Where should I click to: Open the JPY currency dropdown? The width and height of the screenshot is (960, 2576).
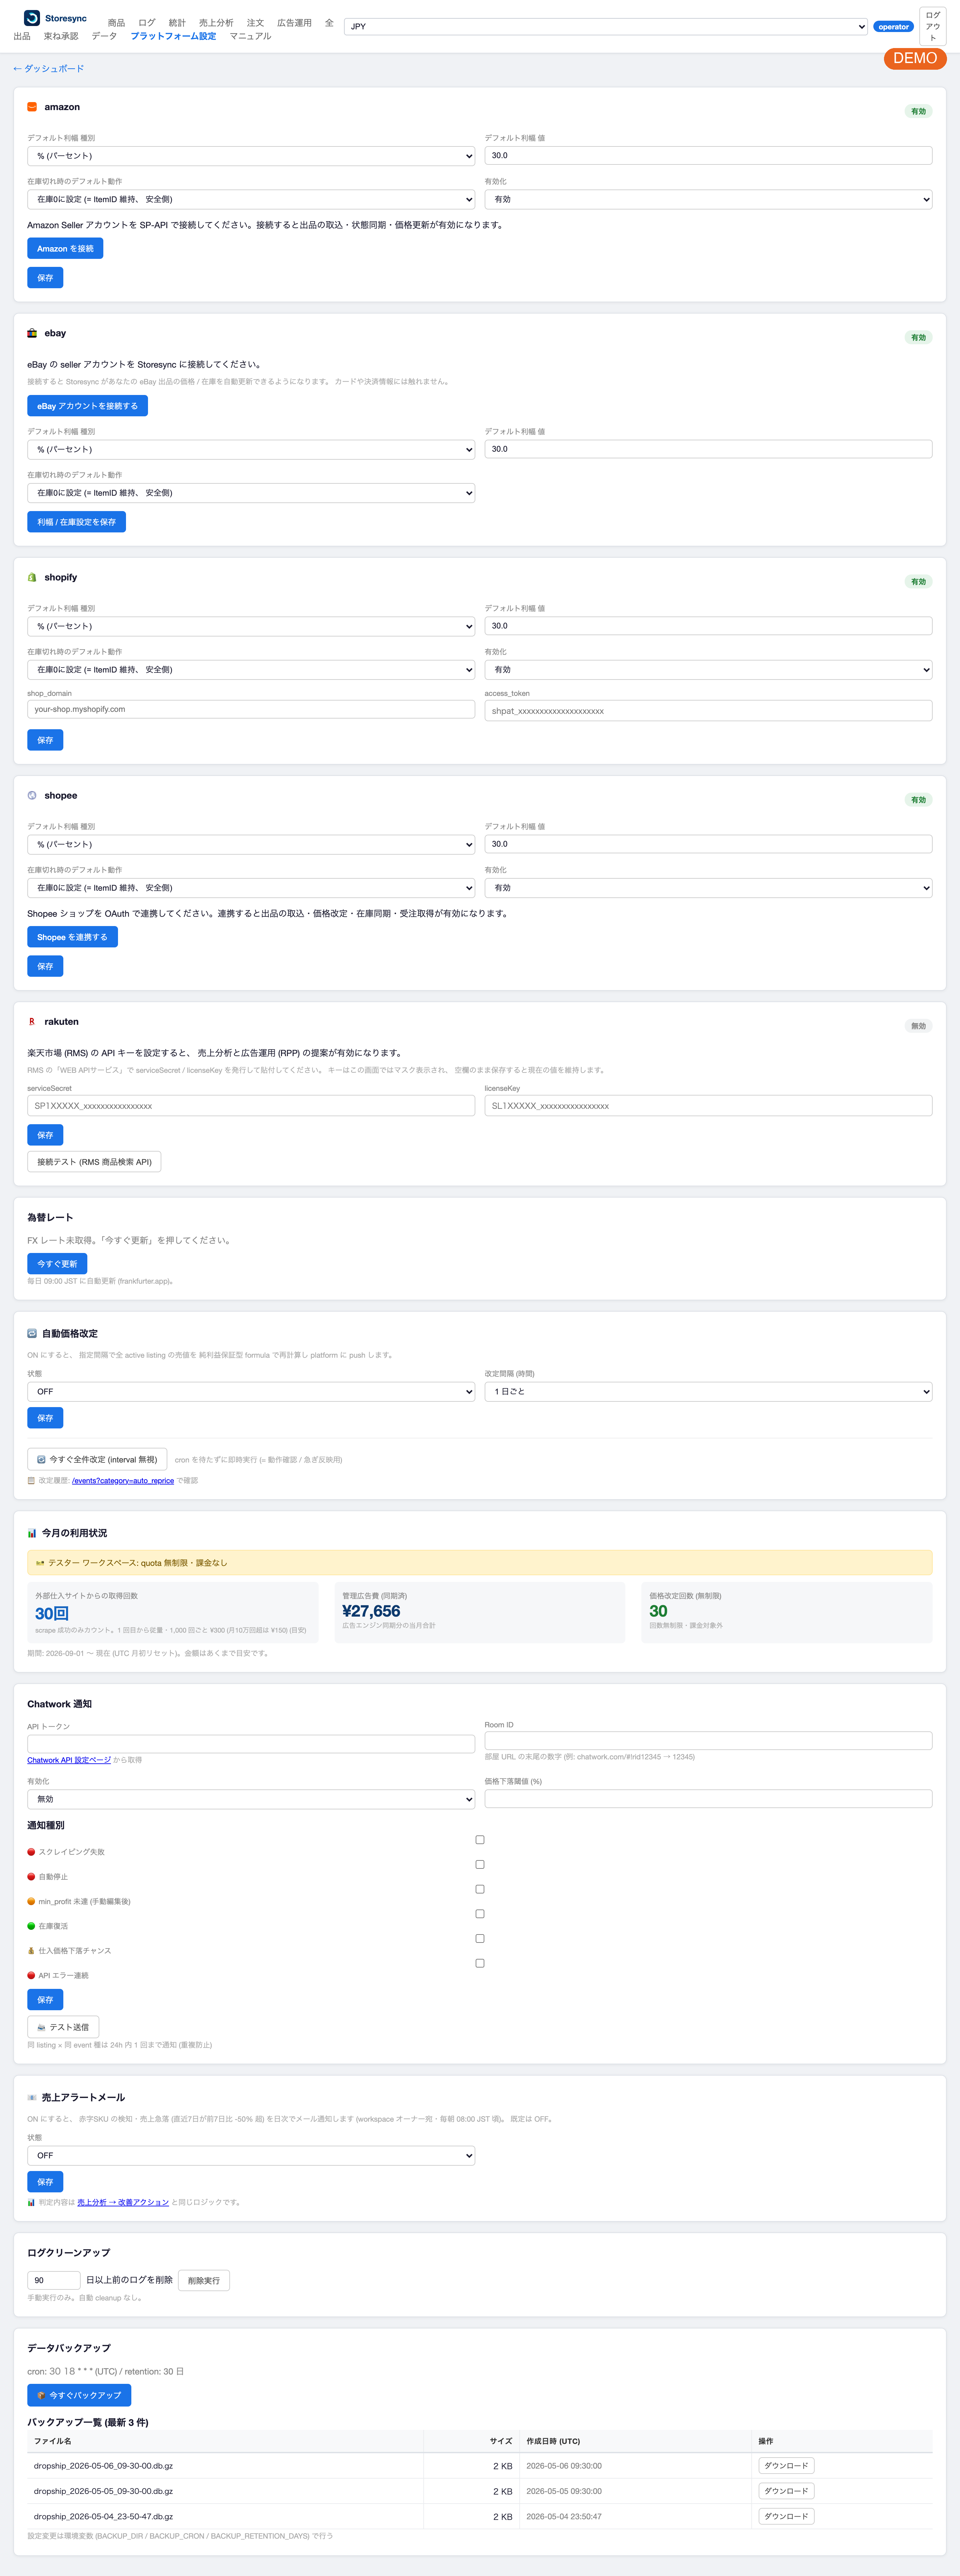tap(605, 27)
